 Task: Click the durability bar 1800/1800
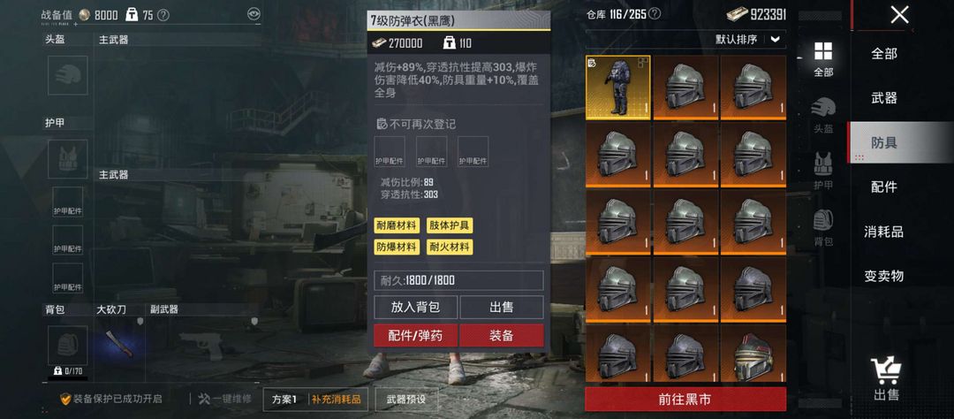click(458, 280)
